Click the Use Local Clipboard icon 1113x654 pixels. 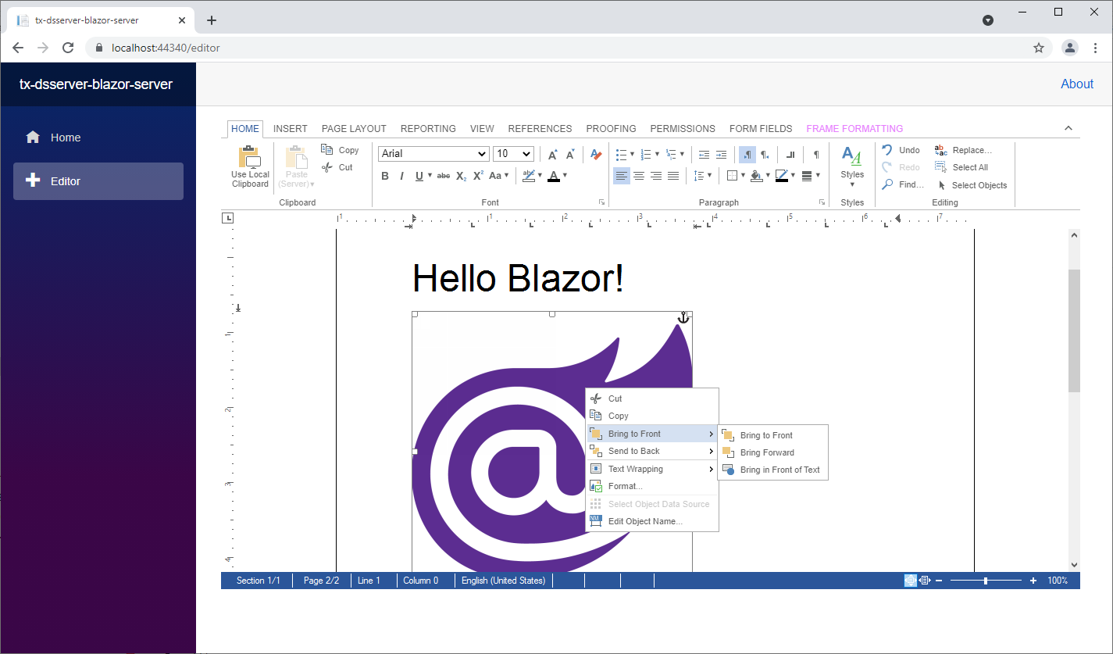250,156
